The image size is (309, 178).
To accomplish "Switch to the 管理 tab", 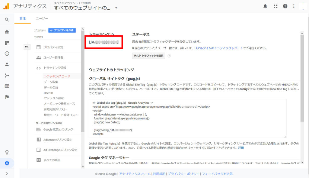I will [22, 18].
